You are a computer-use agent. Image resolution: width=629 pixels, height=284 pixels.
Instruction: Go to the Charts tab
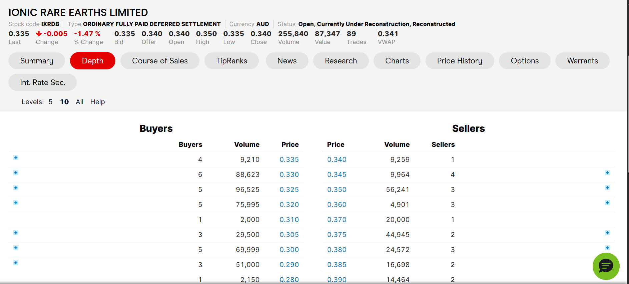pos(397,61)
